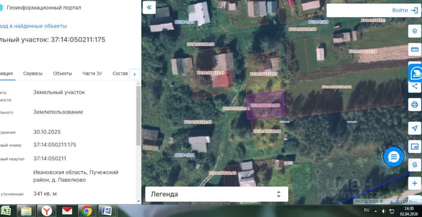Click the action center tray icon
Image resolution: width=422 pixels, height=217 pixels.
coord(392,211)
